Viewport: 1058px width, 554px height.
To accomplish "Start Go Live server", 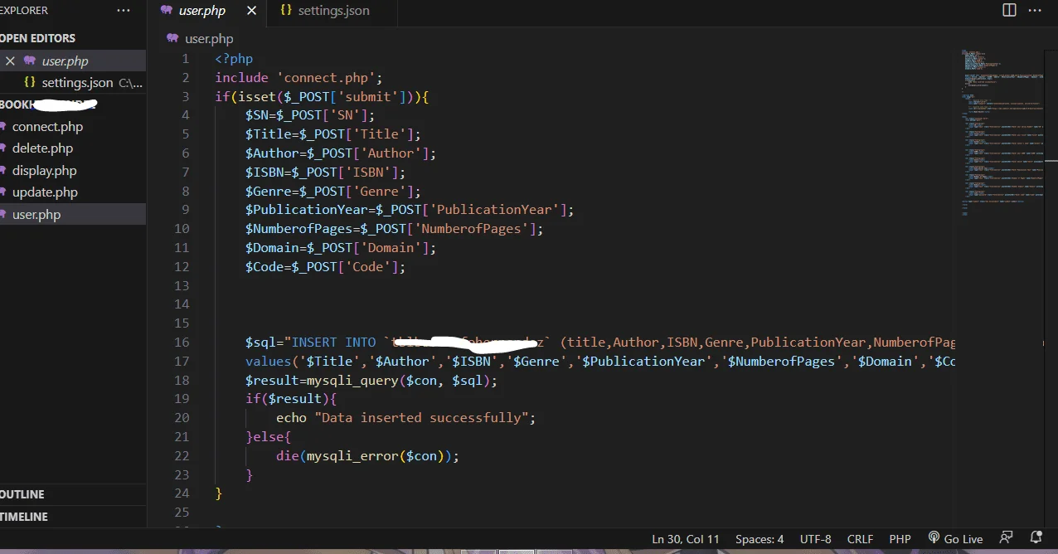I will pos(955,539).
